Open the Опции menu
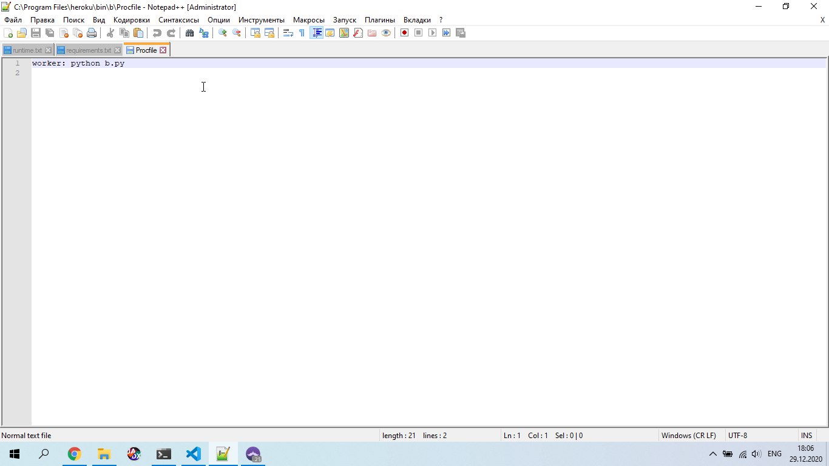This screenshot has width=829, height=466. click(x=218, y=20)
